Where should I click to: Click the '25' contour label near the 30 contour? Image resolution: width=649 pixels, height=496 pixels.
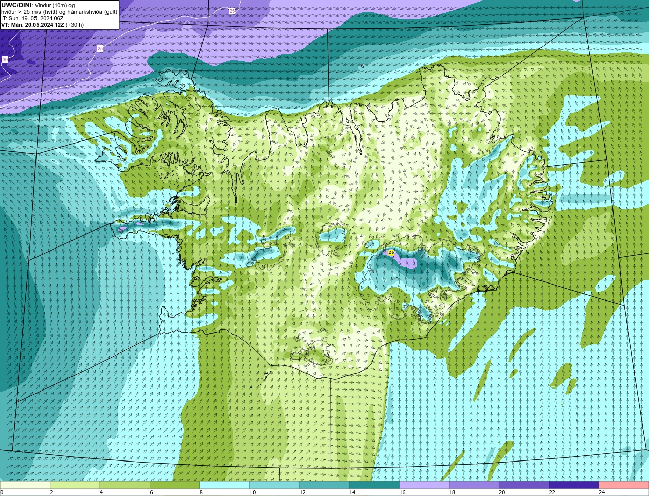(100, 48)
